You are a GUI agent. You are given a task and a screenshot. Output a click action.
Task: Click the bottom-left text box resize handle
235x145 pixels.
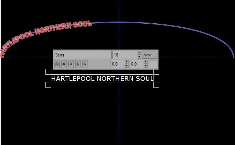48,85
